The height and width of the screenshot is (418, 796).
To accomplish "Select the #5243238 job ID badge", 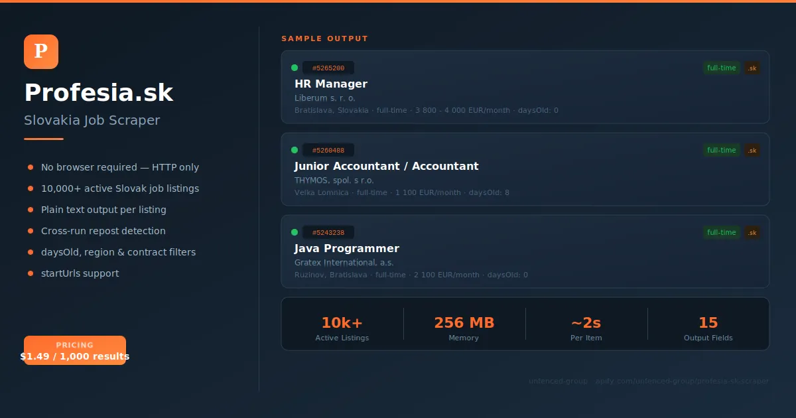I will (x=328, y=232).
